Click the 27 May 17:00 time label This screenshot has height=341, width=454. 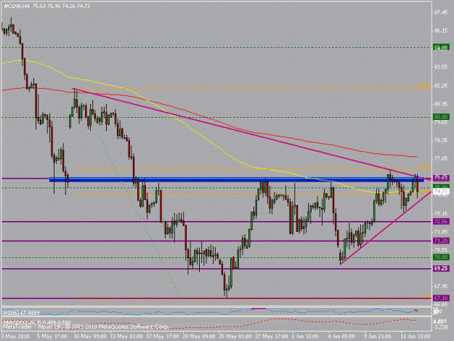point(272,337)
